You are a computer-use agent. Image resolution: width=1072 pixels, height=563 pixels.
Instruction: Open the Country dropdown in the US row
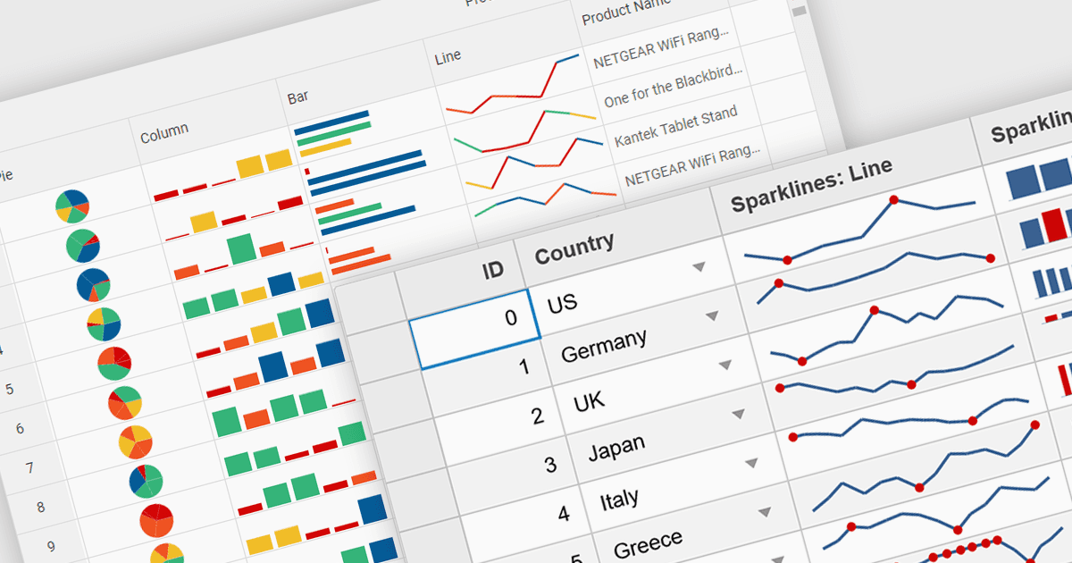pyautogui.click(x=699, y=266)
